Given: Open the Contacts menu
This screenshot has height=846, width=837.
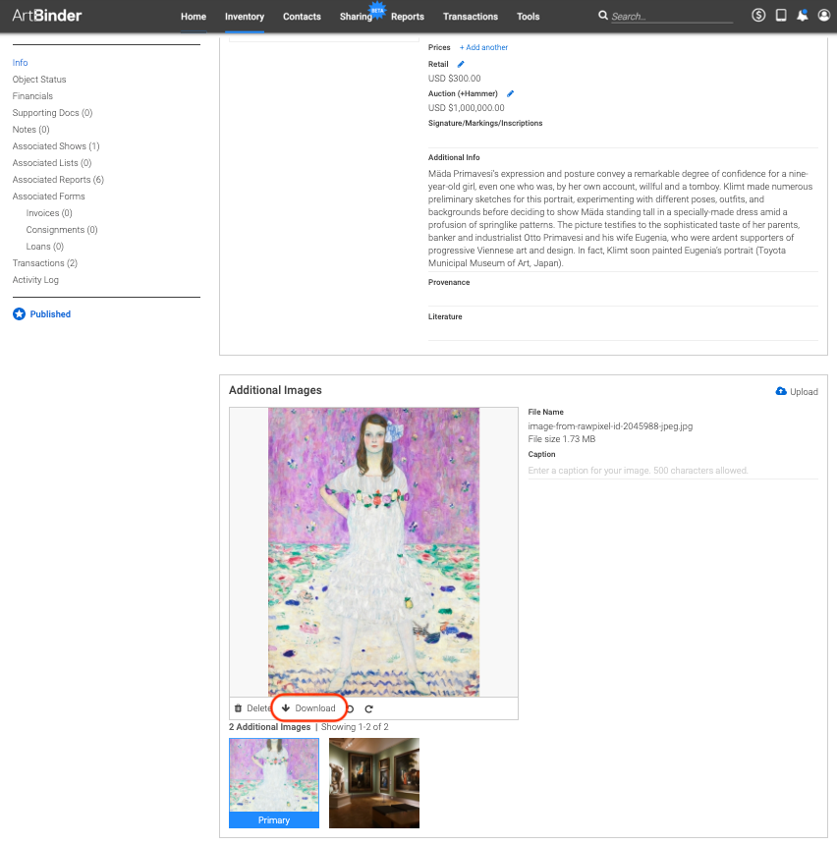Looking at the screenshot, I should [302, 16].
